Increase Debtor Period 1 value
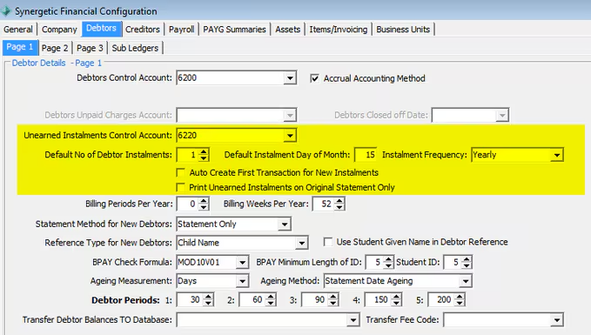This screenshot has width=591, height=335. pyautogui.click(x=208, y=297)
